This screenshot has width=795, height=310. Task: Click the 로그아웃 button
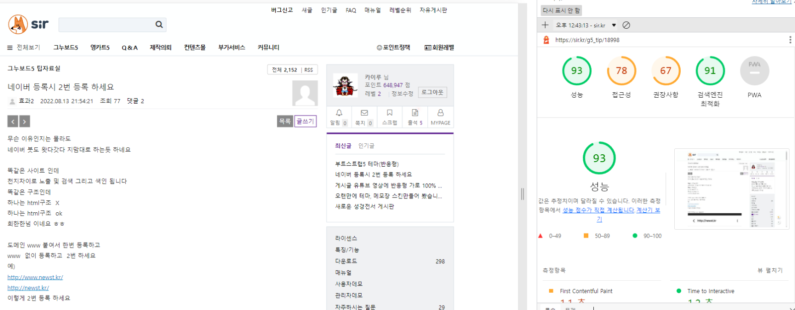click(432, 92)
